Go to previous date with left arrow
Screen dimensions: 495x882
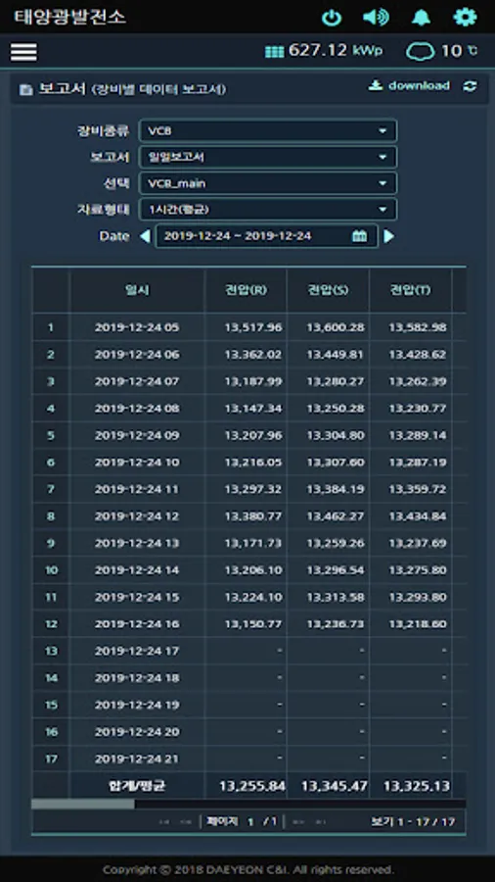(145, 236)
